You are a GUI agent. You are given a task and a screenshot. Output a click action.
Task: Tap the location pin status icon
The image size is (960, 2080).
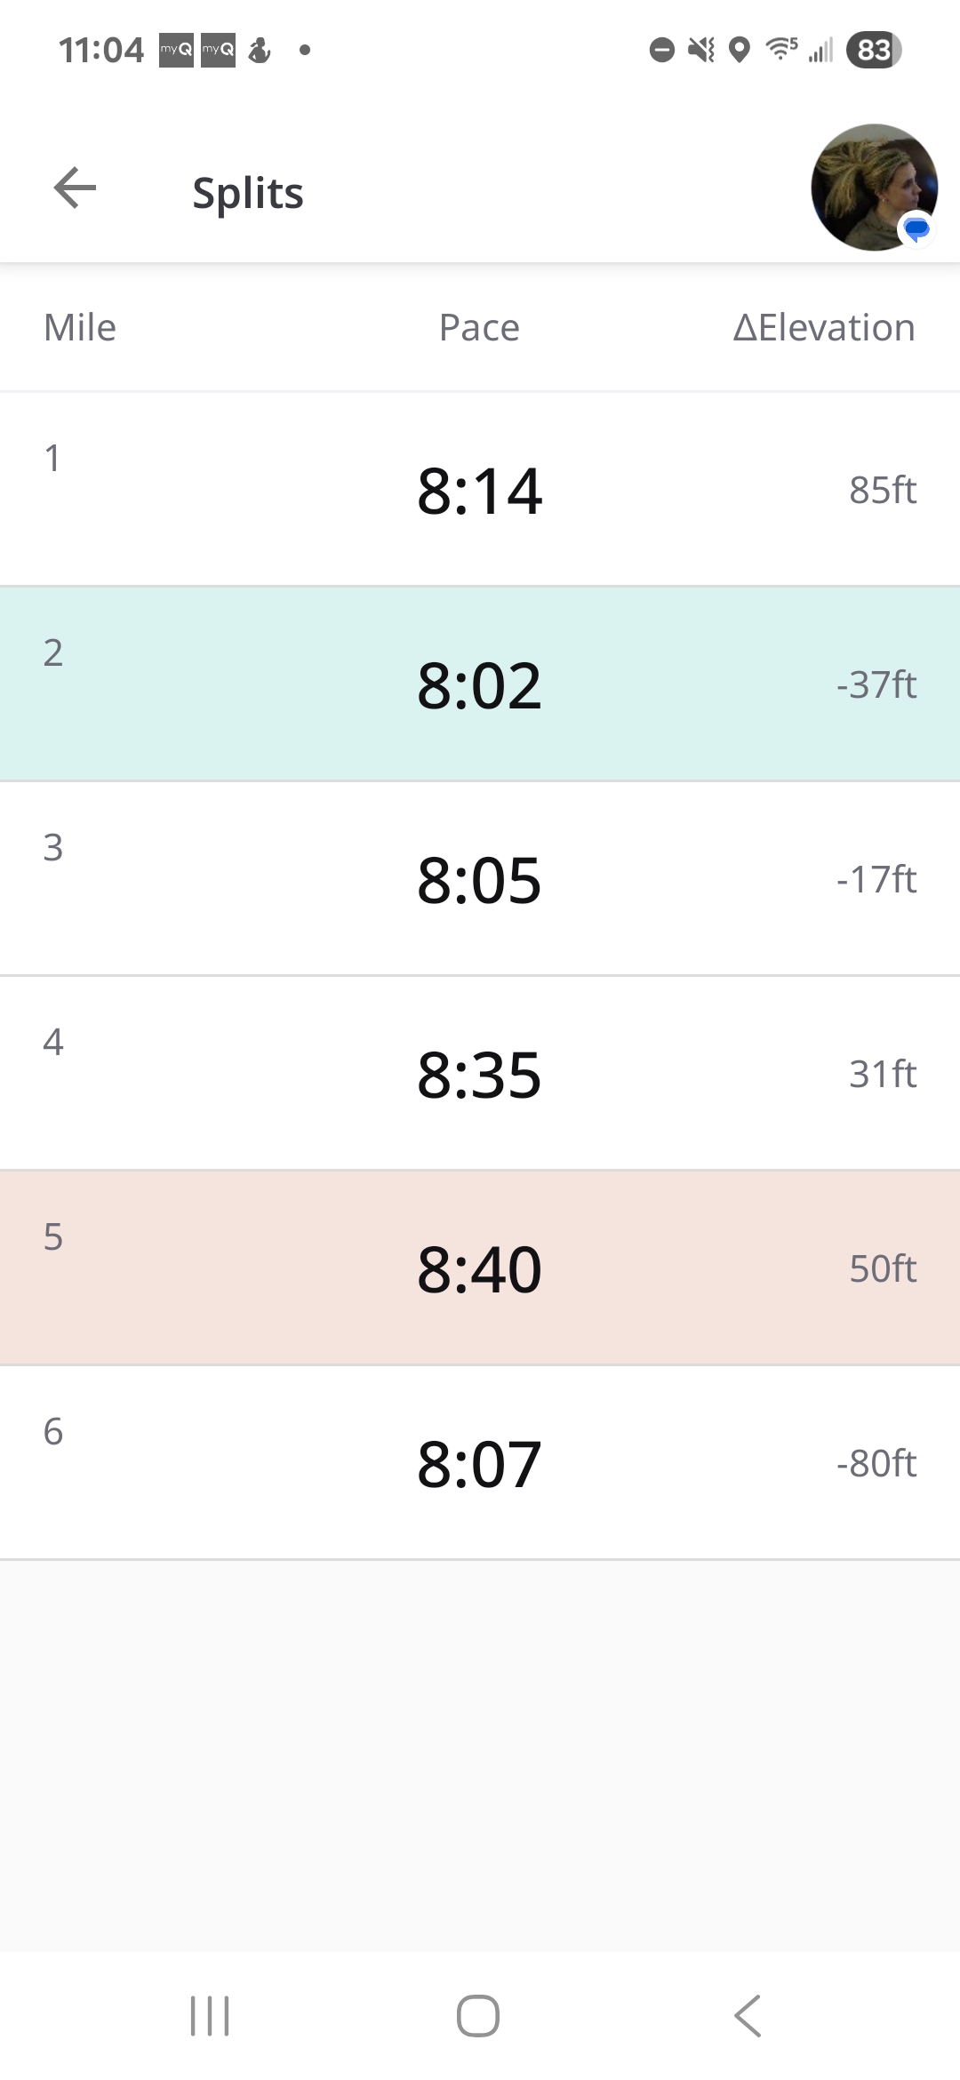point(739,50)
